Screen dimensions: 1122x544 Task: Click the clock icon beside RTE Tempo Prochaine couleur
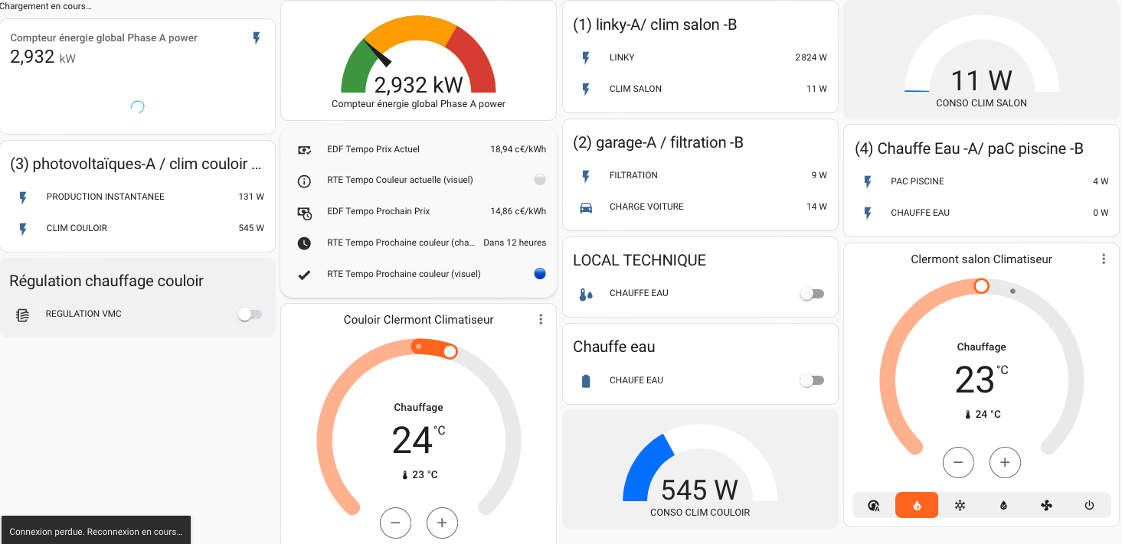pyautogui.click(x=304, y=243)
